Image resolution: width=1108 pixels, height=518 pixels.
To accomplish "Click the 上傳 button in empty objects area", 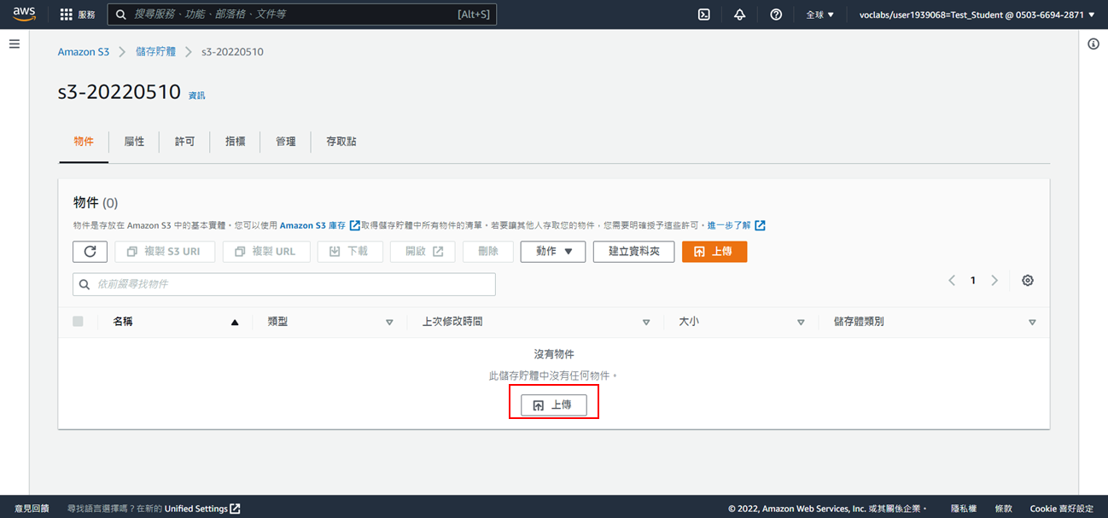I will click(554, 405).
